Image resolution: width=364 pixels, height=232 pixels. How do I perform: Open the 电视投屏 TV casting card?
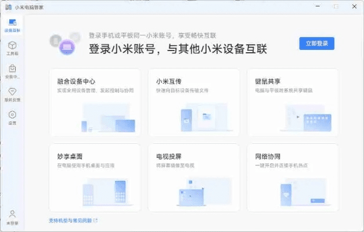[x=194, y=177]
